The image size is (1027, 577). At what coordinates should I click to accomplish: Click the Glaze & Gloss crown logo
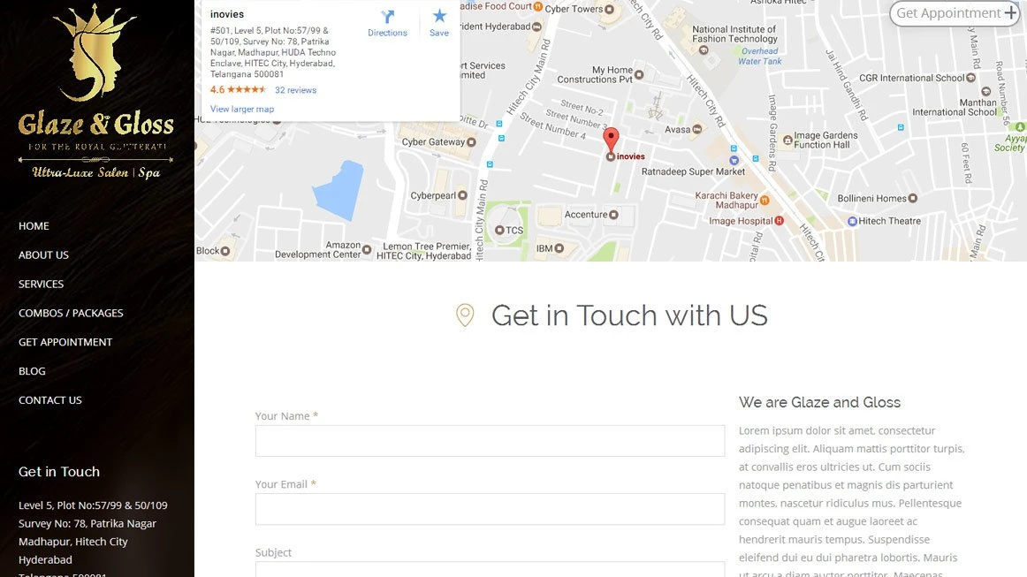click(95, 52)
